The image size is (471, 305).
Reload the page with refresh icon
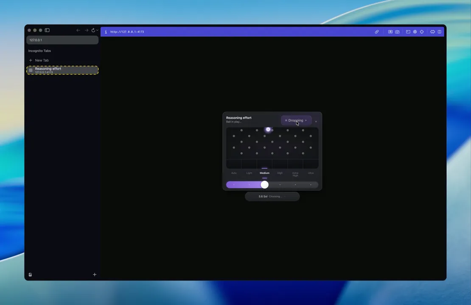[x=93, y=30]
